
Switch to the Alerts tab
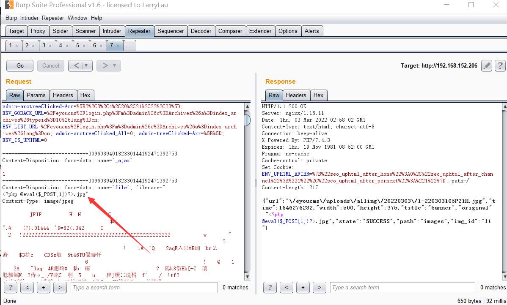[x=312, y=31]
